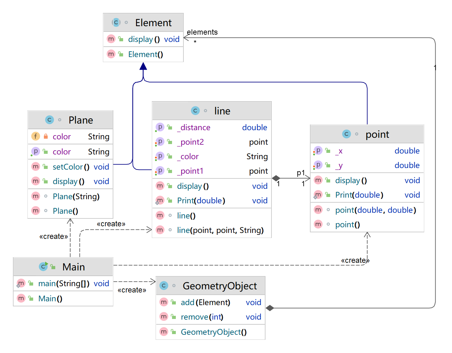This screenshot has width=452, height=353.
Task: Click the method icon beside remove(int)
Action: click(x=164, y=317)
